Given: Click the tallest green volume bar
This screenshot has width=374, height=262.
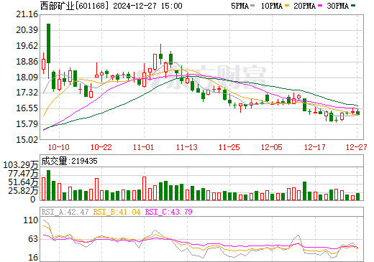Looking at the screenshot, I should click(x=48, y=185).
